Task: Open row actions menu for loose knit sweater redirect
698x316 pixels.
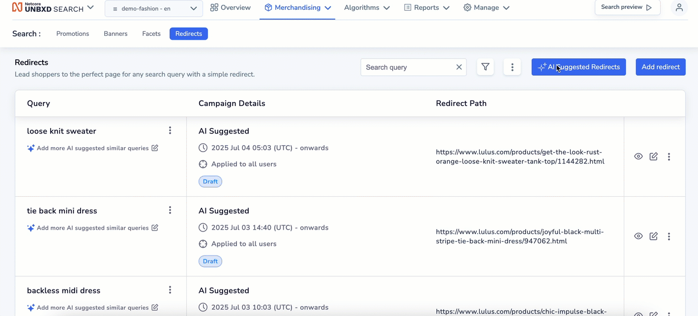Action: [x=669, y=157]
